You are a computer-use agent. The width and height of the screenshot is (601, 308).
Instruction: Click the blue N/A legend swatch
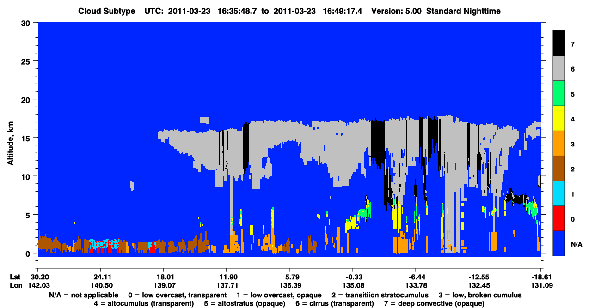(x=559, y=243)
